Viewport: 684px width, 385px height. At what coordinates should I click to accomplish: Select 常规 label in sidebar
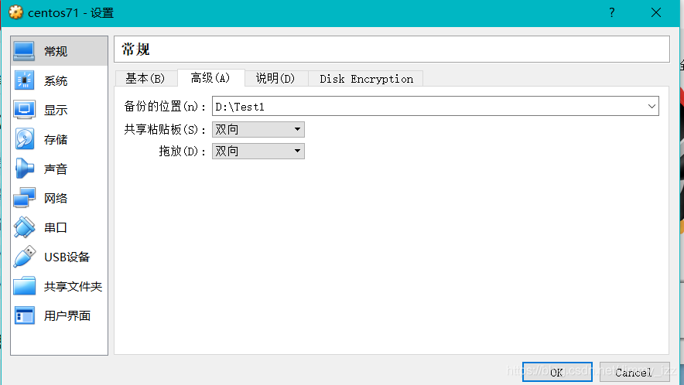56,52
